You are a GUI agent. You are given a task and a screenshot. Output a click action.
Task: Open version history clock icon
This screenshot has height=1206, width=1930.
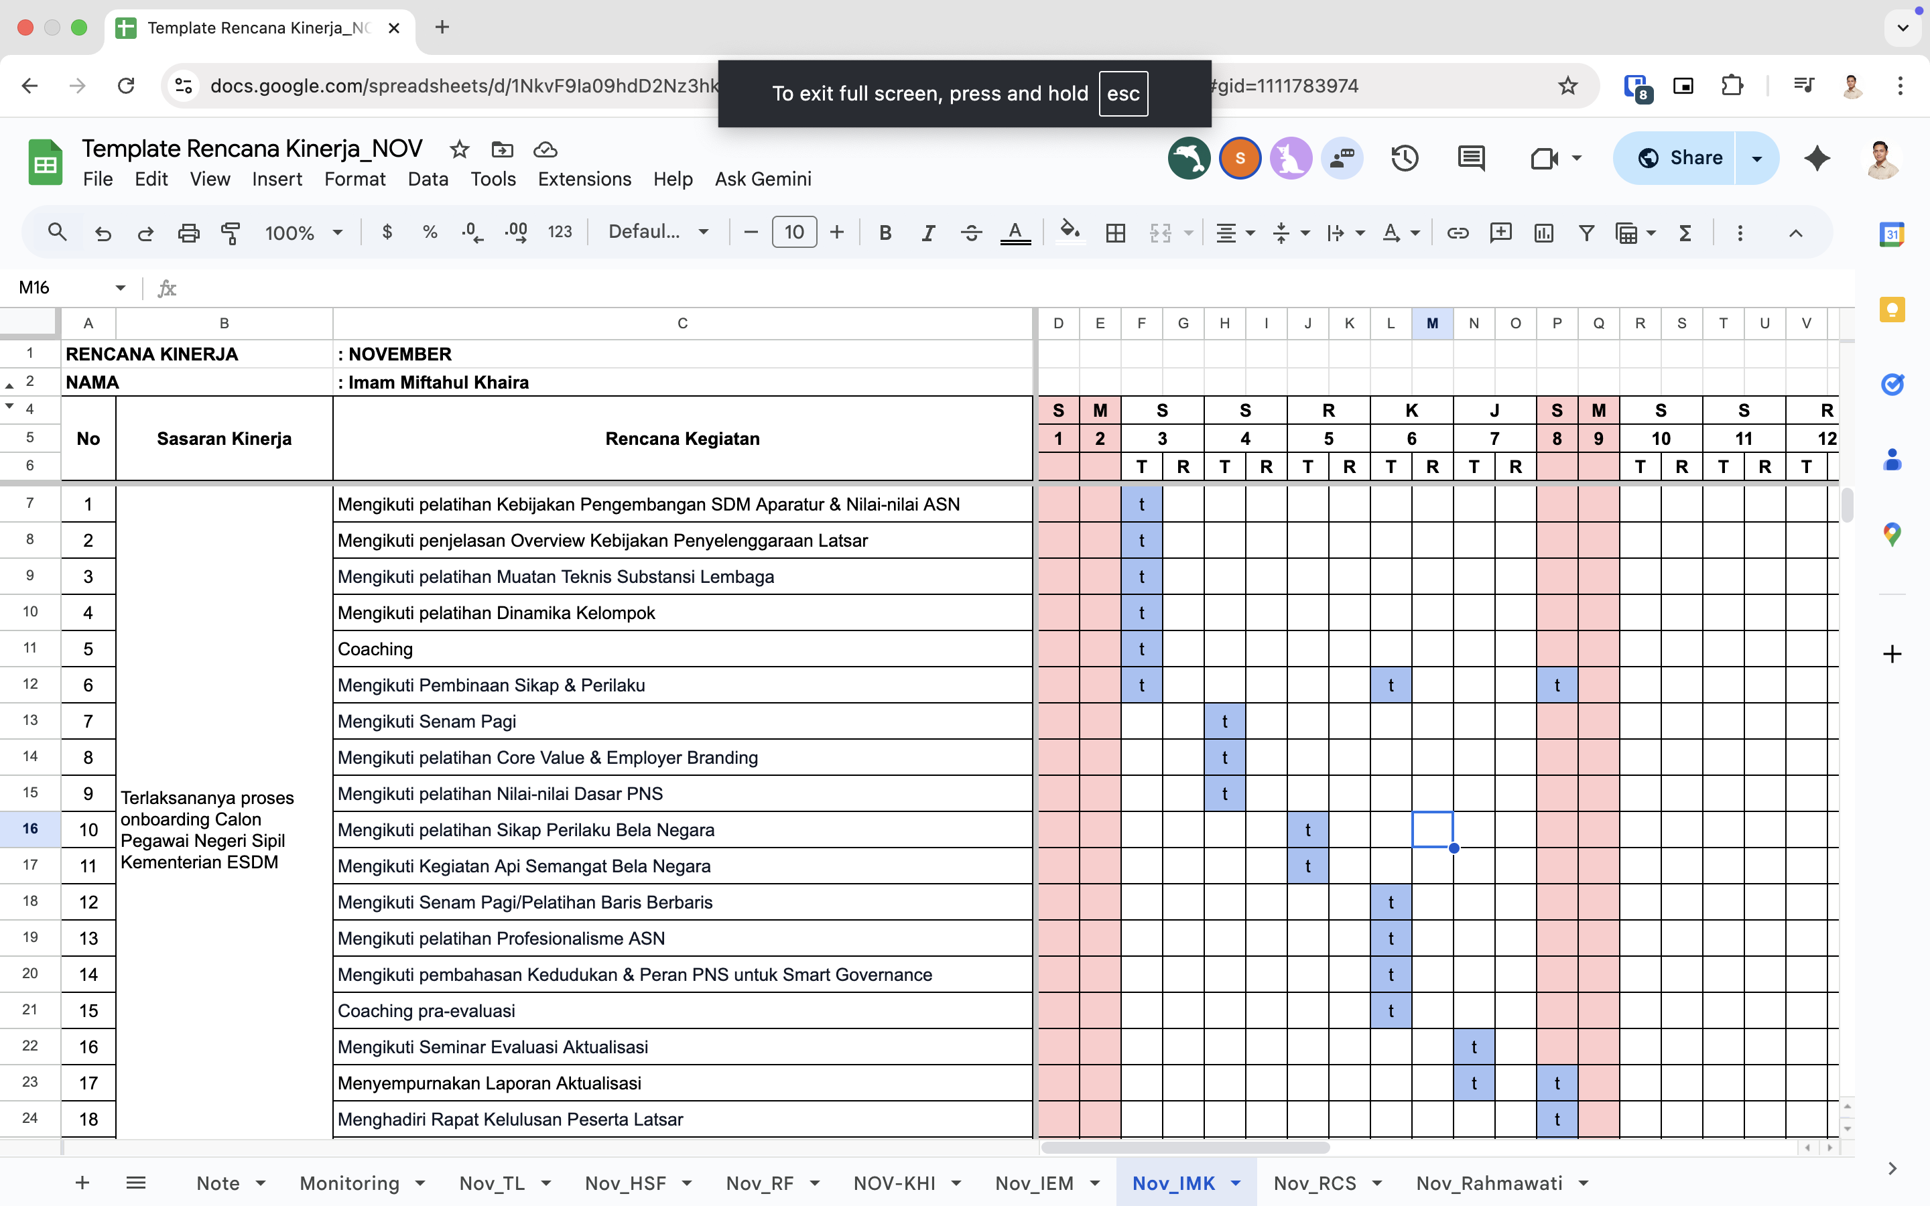pos(1405,158)
